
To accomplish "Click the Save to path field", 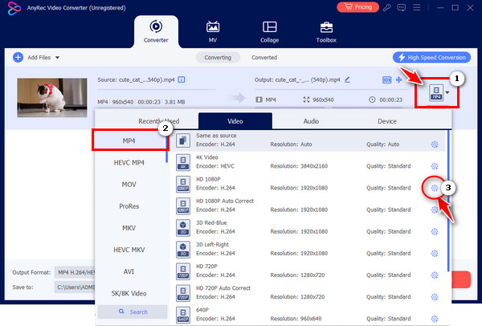I will click(75, 287).
